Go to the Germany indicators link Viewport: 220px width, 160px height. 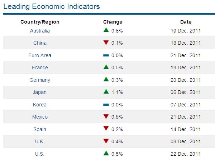pos(40,80)
